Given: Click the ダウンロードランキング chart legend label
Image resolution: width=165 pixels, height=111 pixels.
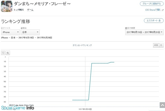Looking at the screenshot, I should 82,45.
